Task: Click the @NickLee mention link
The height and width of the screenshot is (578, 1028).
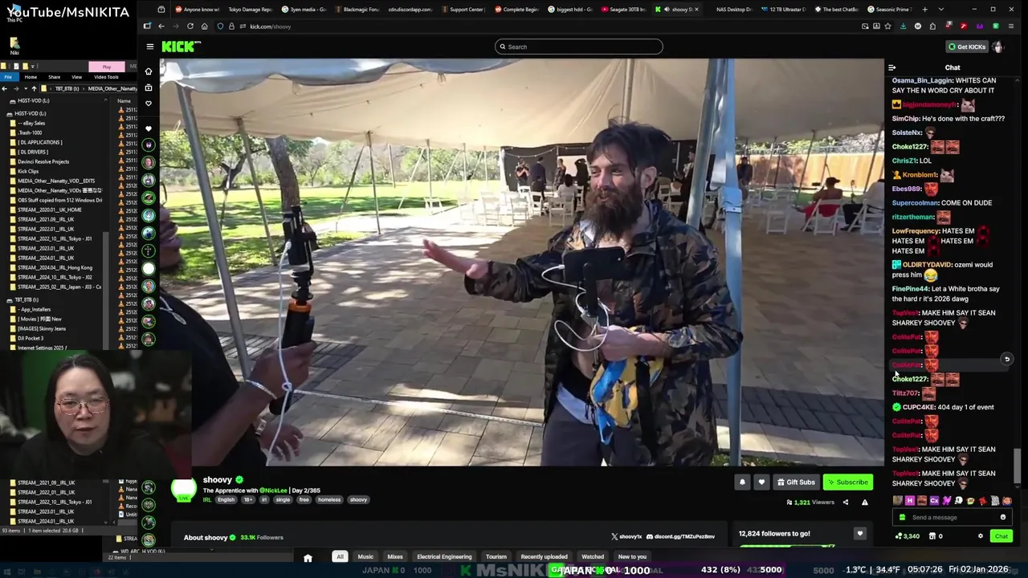Action: coord(273,490)
